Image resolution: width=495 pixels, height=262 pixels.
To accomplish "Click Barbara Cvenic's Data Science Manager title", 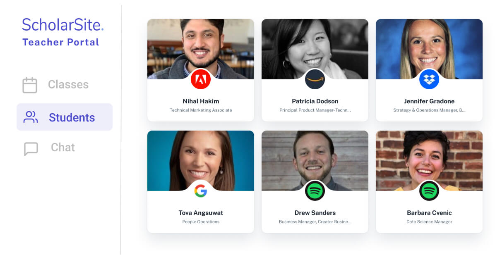I will click(429, 222).
